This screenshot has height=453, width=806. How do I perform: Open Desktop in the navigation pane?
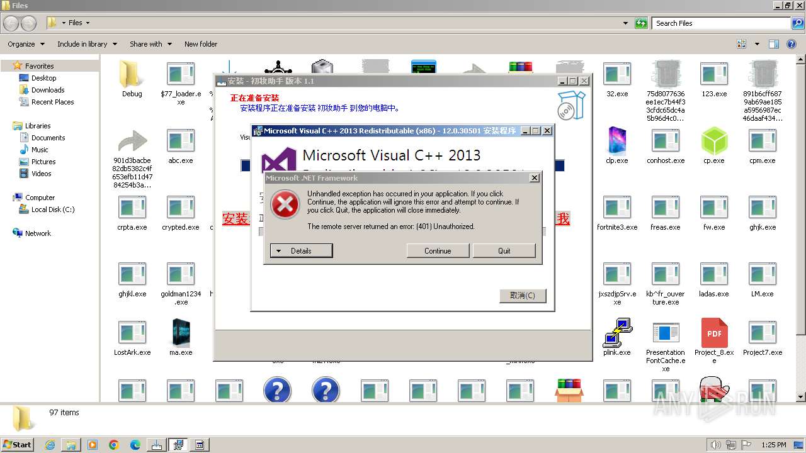(x=43, y=78)
